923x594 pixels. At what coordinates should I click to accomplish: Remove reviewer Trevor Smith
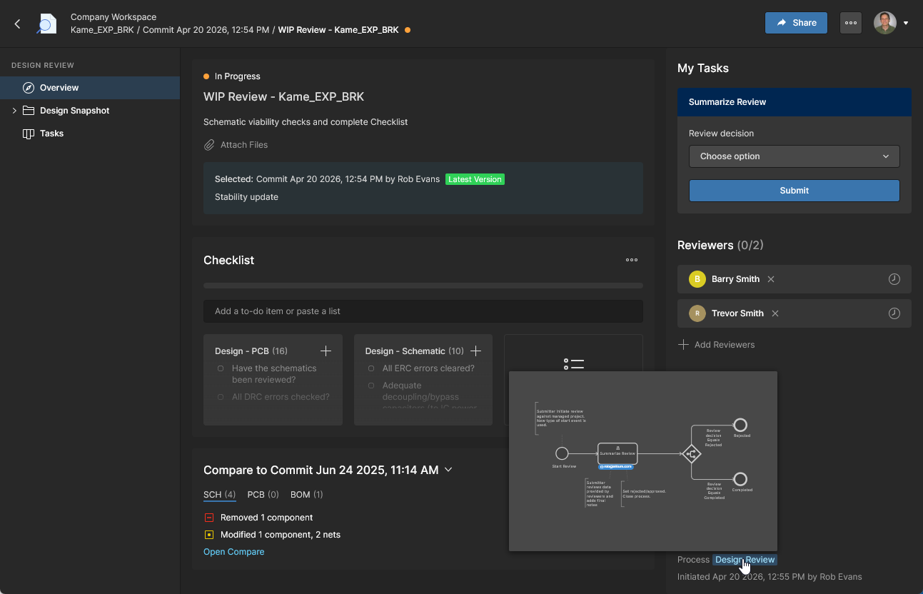(x=775, y=313)
